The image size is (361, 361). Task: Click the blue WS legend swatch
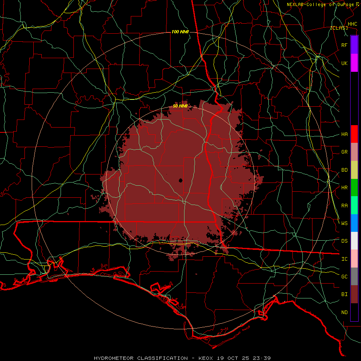click(354, 223)
